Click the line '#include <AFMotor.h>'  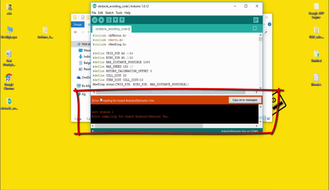click(109, 36)
